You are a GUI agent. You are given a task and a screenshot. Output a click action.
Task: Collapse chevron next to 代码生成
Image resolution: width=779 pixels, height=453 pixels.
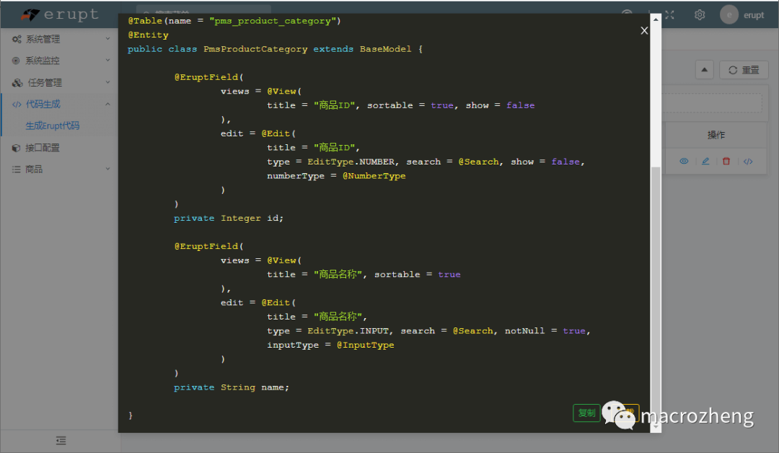(107, 104)
